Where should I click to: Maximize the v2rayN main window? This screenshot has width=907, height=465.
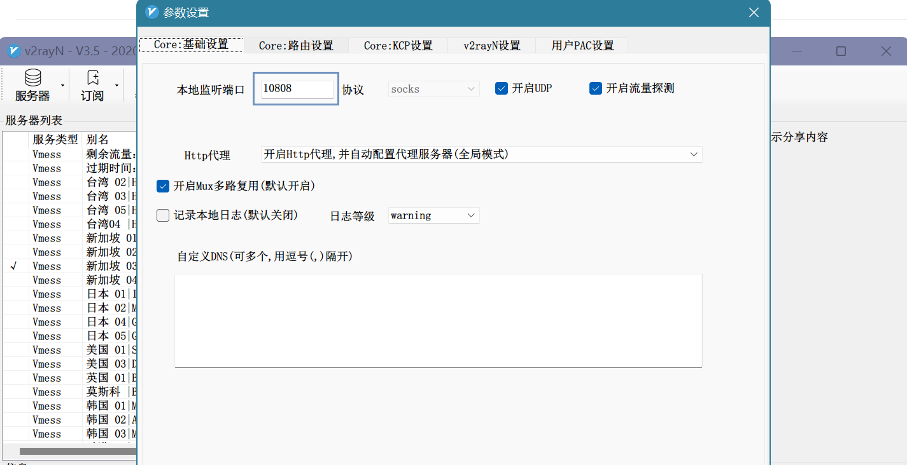click(x=841, y=51)
